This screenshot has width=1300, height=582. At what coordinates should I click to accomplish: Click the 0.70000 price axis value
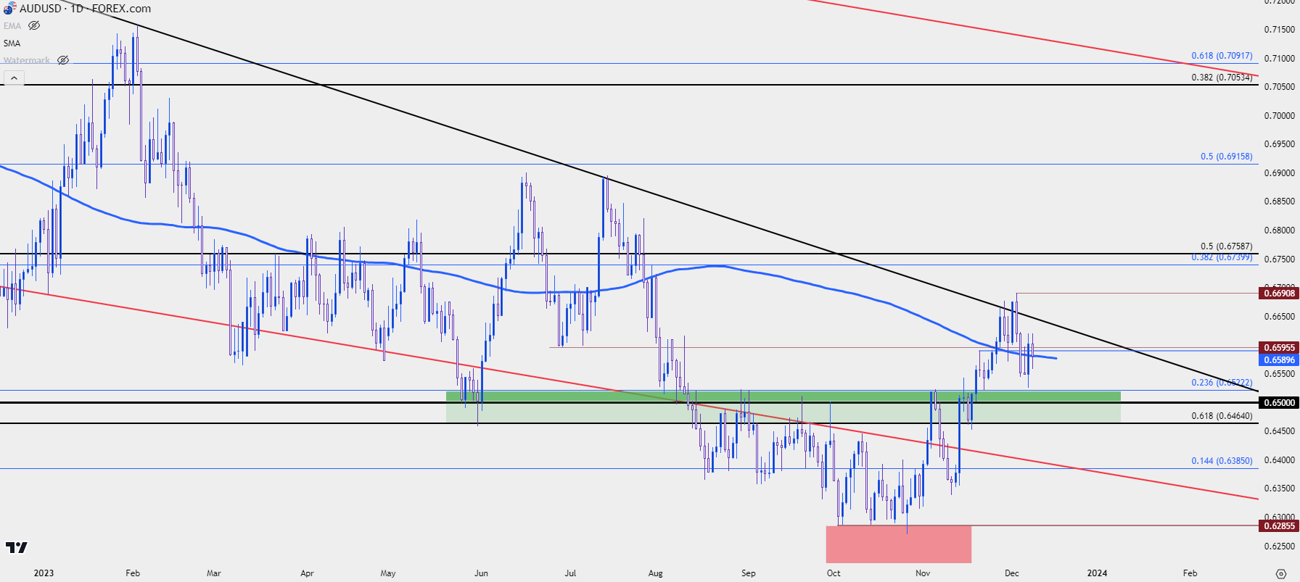click(x=1279, y=116)
